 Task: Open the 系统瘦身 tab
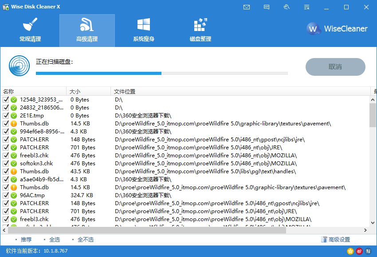click(x=144, y=30)
